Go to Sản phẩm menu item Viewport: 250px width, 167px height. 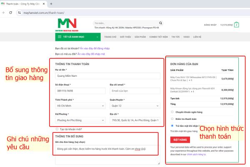139,37
